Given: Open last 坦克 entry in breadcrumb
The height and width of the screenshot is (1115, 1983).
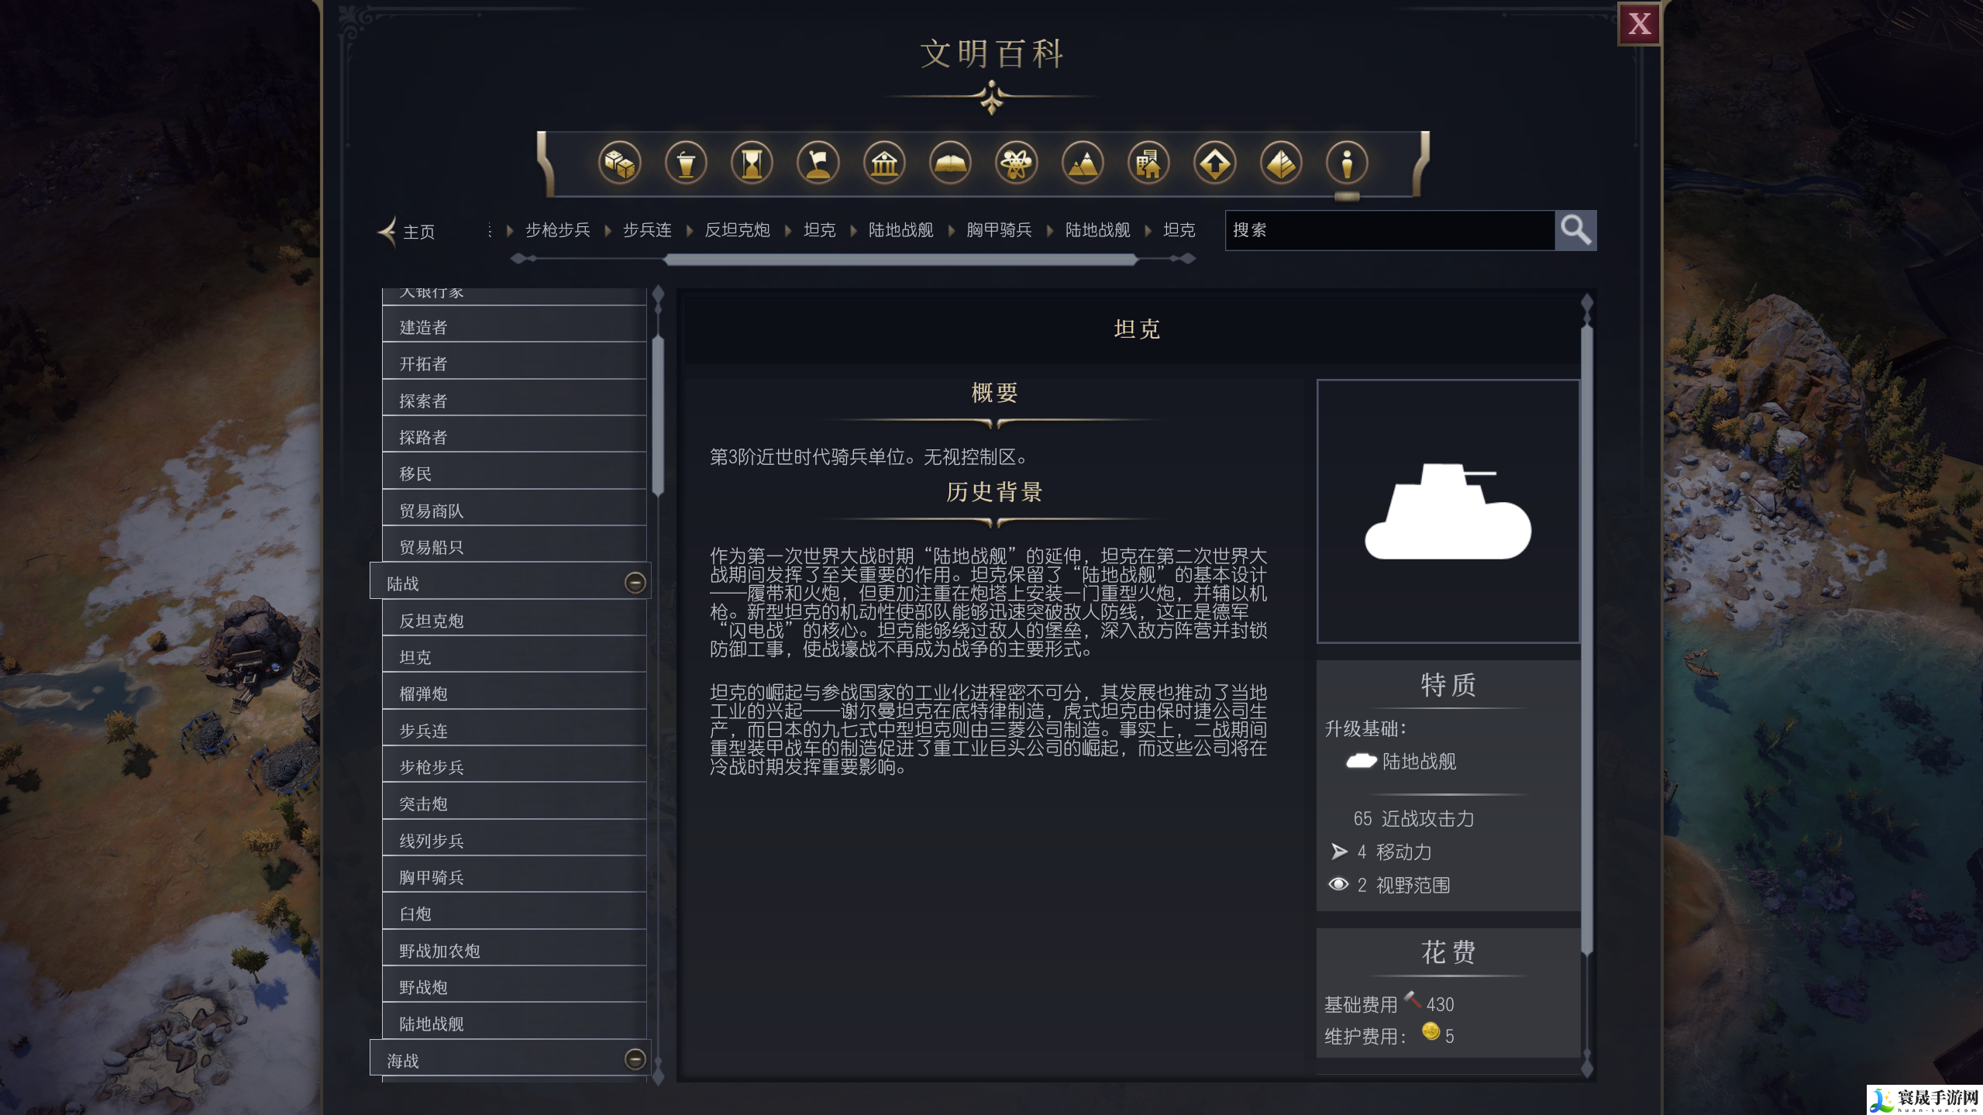Looking at the screenshot, I should click(x=1179, y=230).
